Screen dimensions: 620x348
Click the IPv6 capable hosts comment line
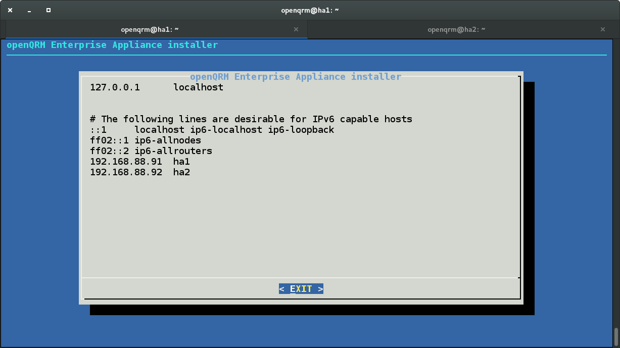click(251, 119)
